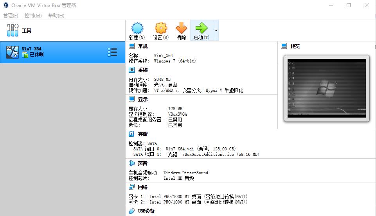The height and width of the screenshot is (216, 376).
Task: Click 网卡 2 adapter row
Action: pos(188,202)
